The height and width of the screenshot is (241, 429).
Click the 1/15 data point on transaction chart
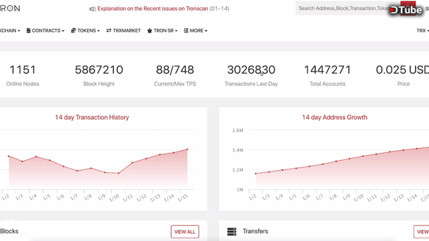188,149
